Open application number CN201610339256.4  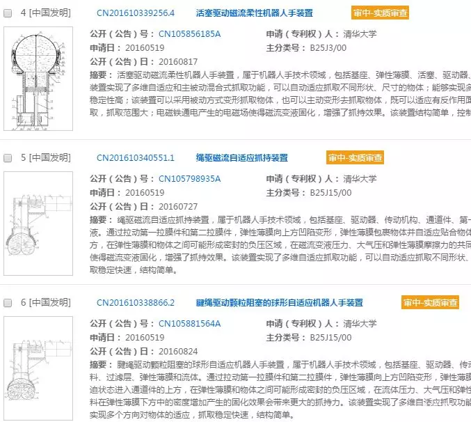tap(136, 13)
